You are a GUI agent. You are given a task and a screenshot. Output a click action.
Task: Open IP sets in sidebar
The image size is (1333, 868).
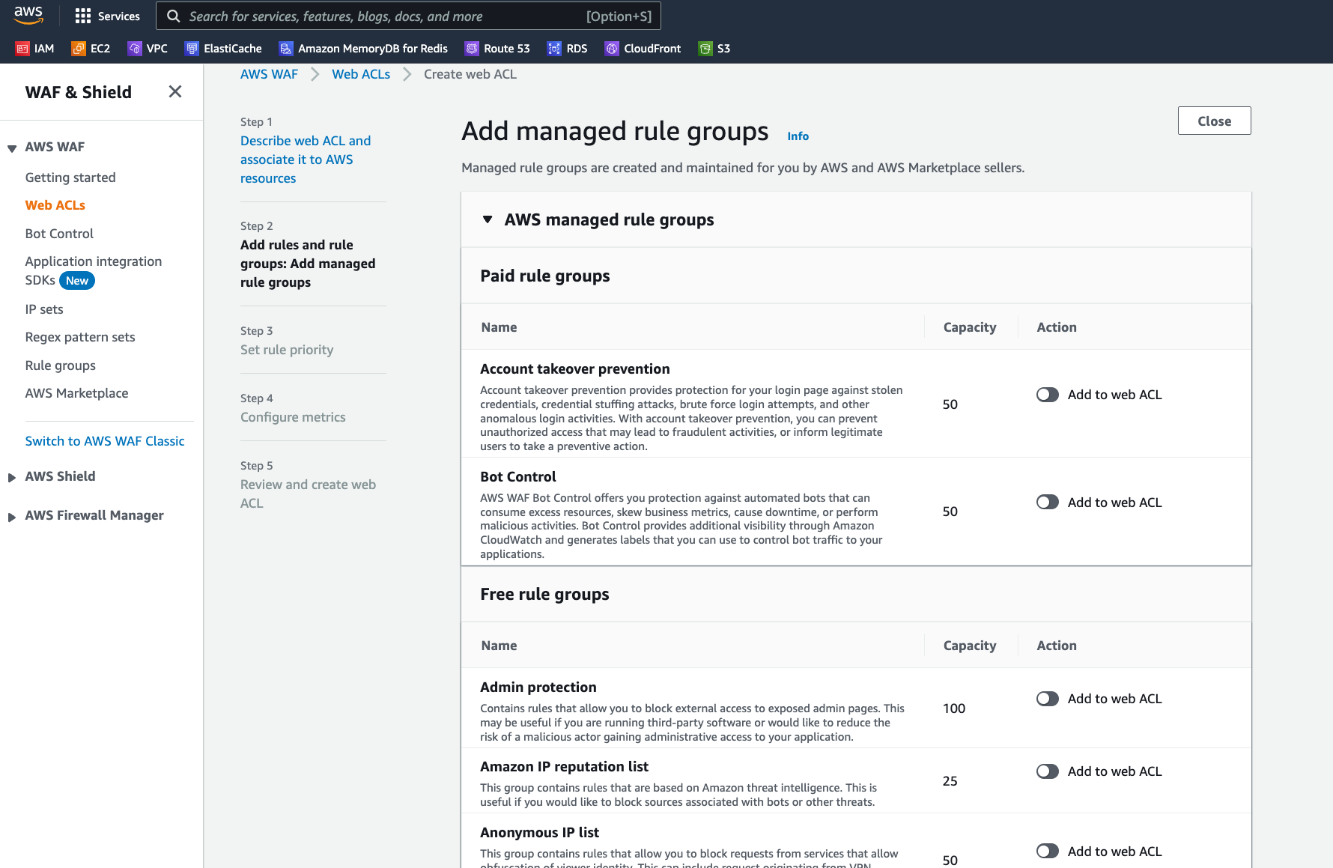point(44,309)
